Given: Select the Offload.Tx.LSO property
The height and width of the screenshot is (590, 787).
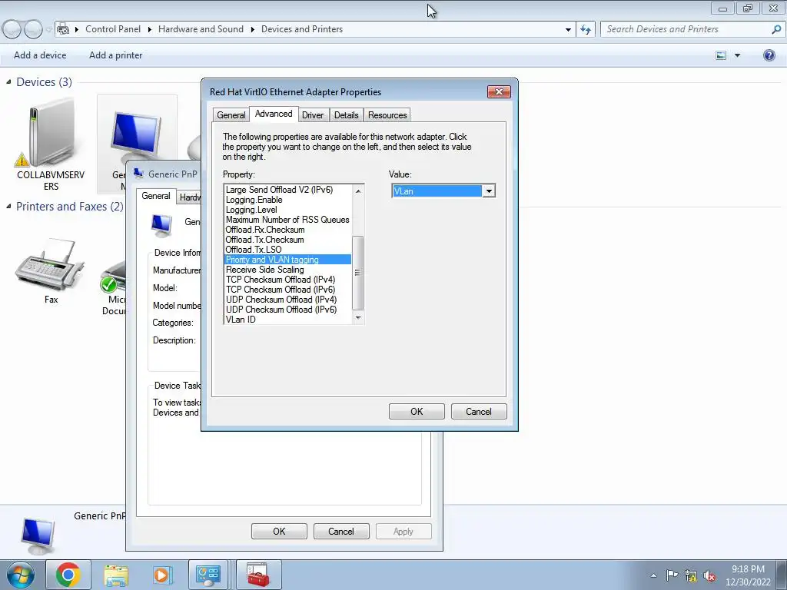Looking at the screenshot, I should [287, 250].
